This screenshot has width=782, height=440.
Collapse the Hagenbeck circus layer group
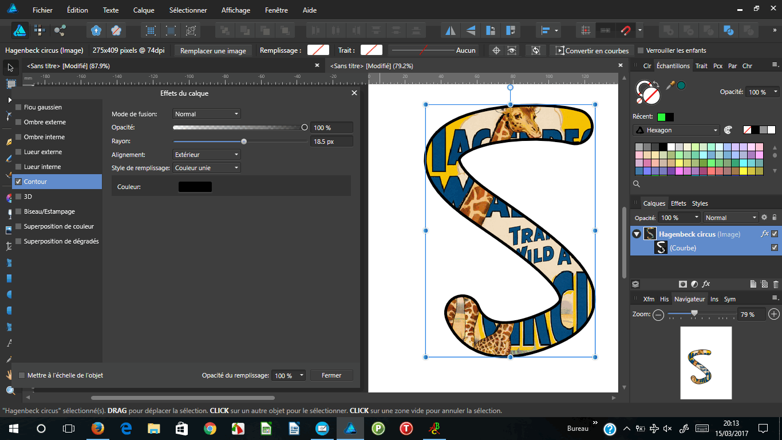637,234
